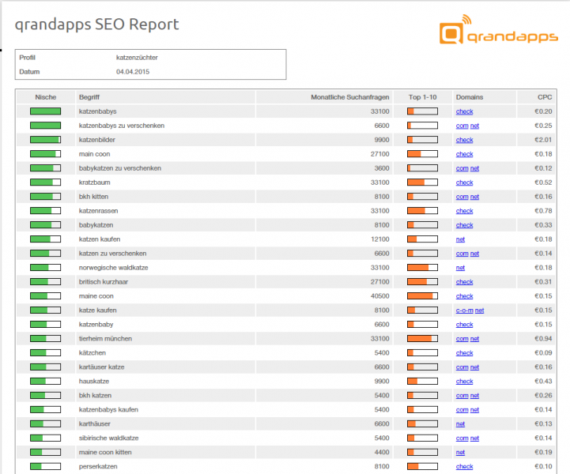Click the qrandapps SEO Report heading

click(96, 24)
